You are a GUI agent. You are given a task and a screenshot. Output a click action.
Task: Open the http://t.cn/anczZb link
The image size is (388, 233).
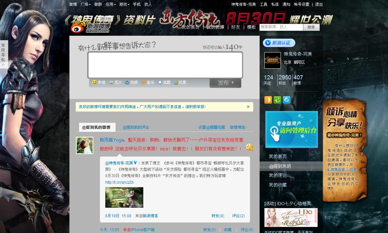click(x=120, y=182)
